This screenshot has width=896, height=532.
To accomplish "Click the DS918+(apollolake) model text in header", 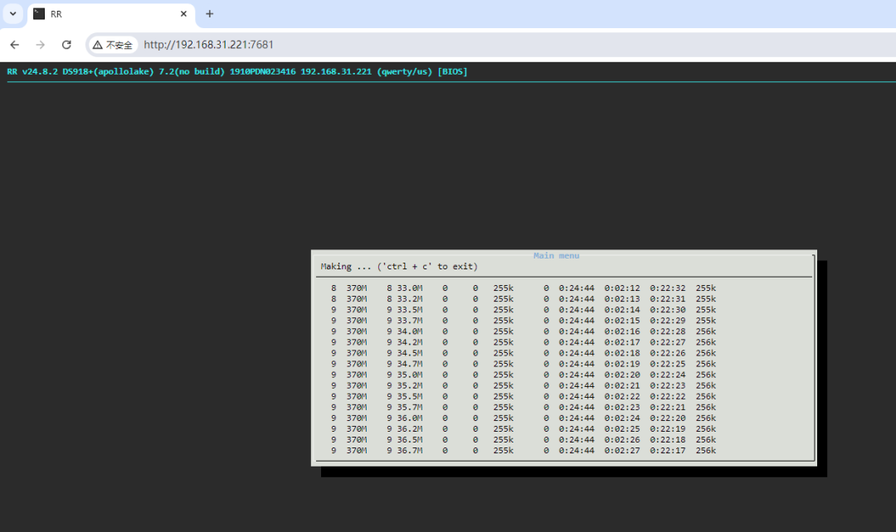I will (108, 72).
